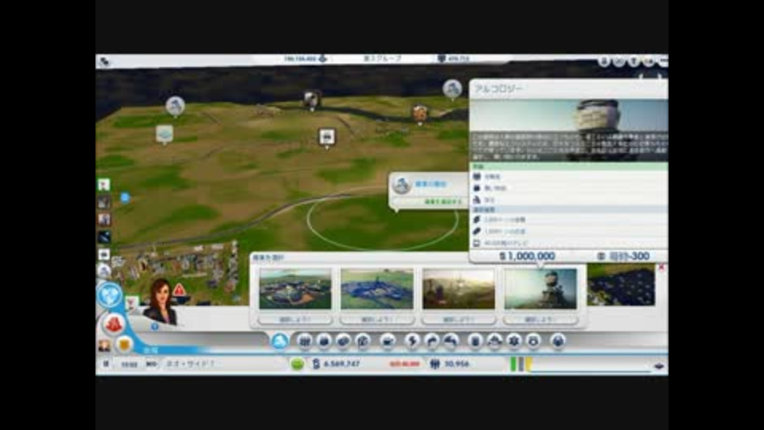Click the red hourly income figure
The image size is (764, 430).
[x=404, y=364]
